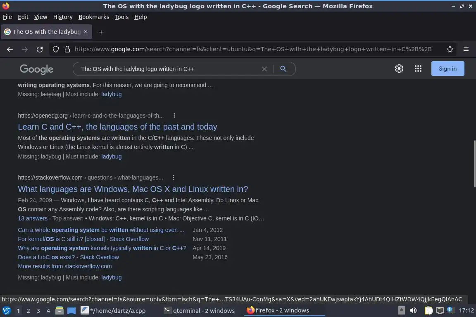Screen dimensions: 476x317
Task: Click the Google logo
Action: 36,69
